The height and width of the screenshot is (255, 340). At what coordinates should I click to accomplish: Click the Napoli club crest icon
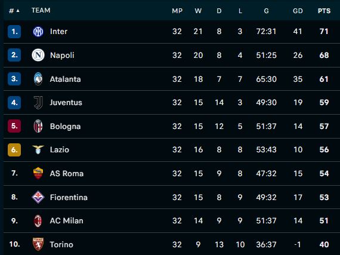[38, 55]
